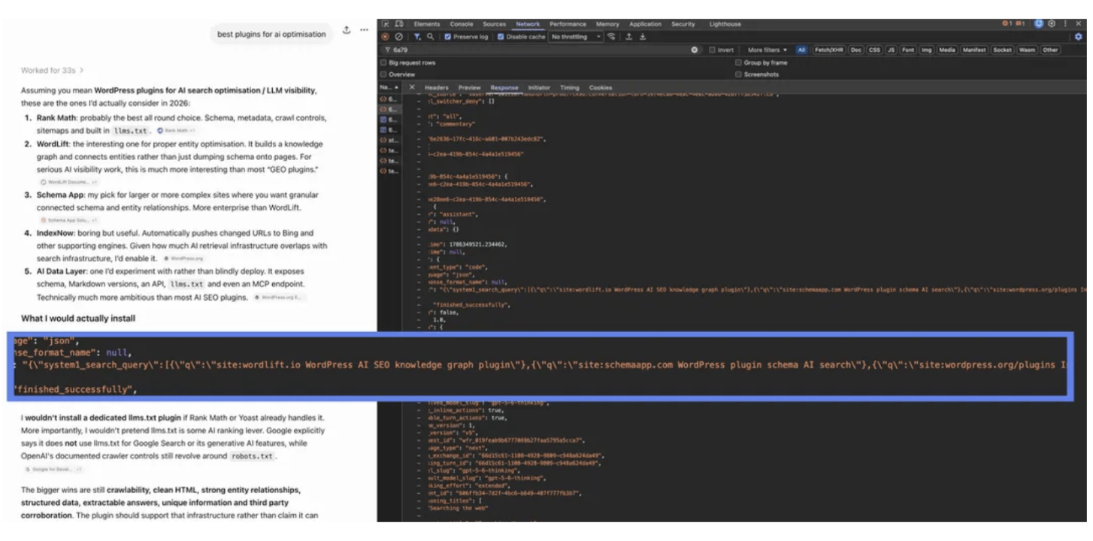Enable the Invert filter checkbox
This screenshot has height=541, width=1093.
[x=712, y=50]
